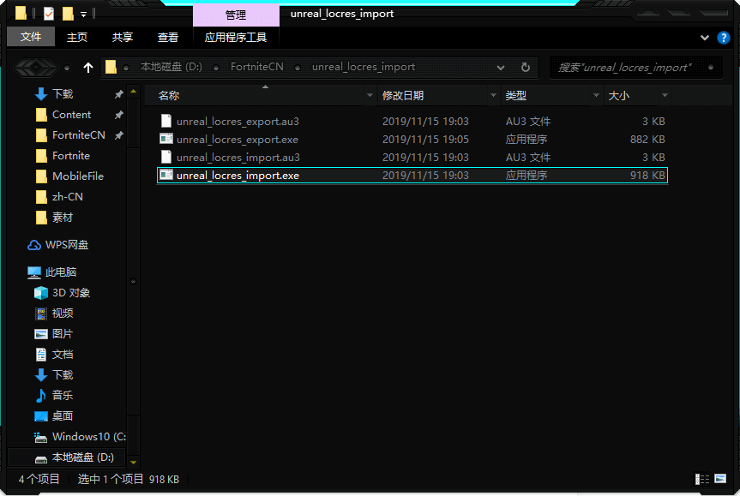Click navigation pane scroll up arrow
This screenshot has height=496, width=740.
click(x=133, y=91)
